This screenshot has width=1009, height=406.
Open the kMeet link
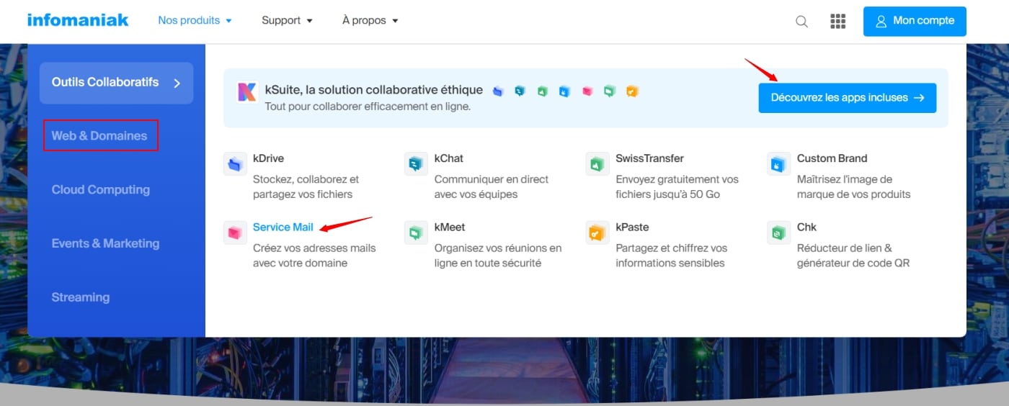coord(450,227)
